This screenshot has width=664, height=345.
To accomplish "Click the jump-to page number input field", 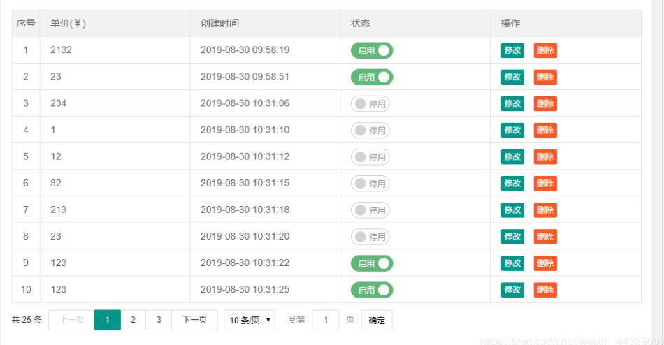I will pos(325,320).
